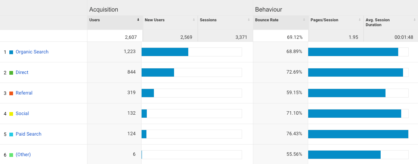The height and width of the screenshot is (164, 418).
Task: Click the Avg. Session Duration sort arrow
Action: click(415, 20)
